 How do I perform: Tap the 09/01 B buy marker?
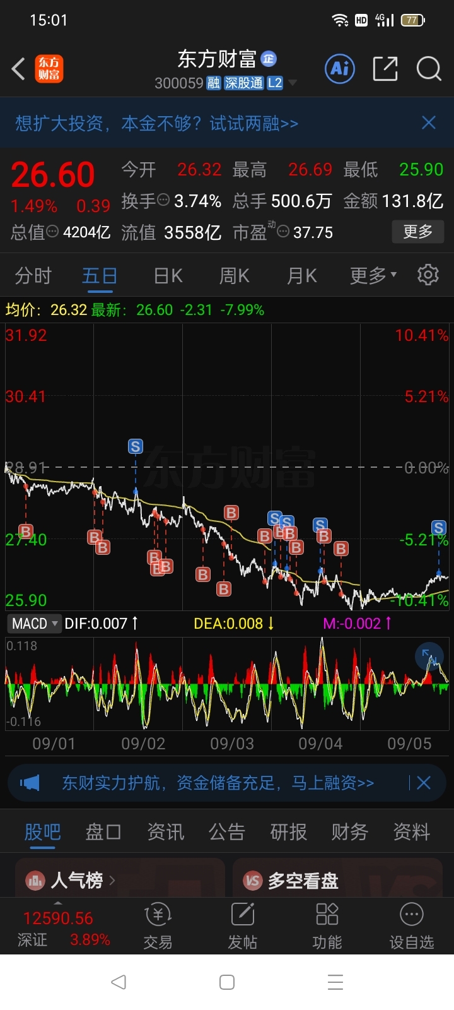tap(26, 532)
